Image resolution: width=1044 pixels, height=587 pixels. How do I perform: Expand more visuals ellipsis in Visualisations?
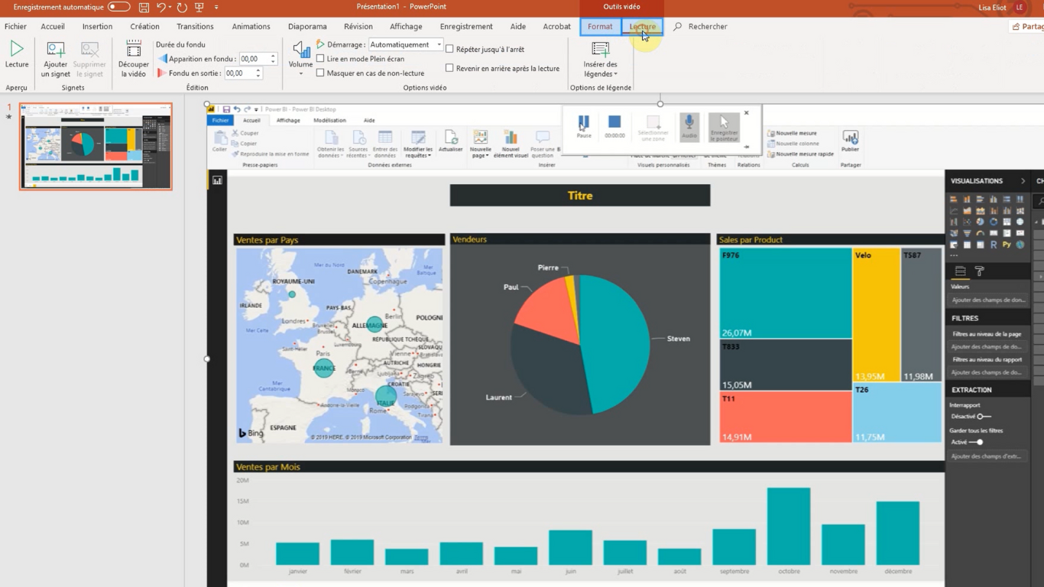click(954, 255)
